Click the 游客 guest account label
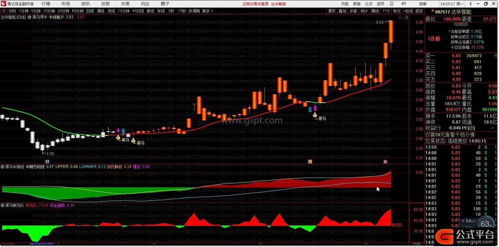Image resolution: width=499 pixels, height=247 pixels. 423,4
